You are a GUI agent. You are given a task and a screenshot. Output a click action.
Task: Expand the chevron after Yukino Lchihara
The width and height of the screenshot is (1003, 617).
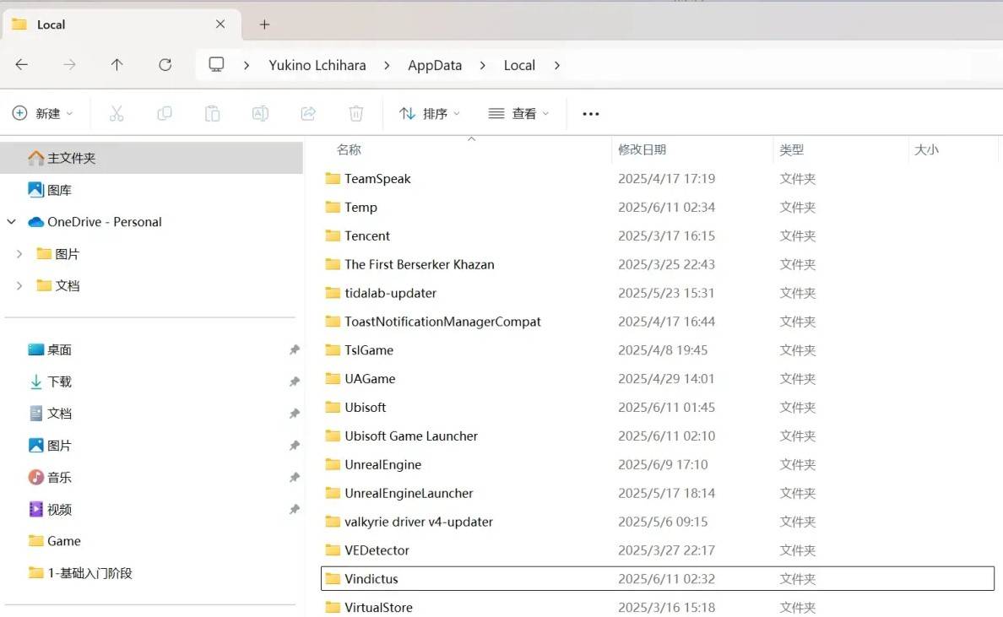(387, 65)
